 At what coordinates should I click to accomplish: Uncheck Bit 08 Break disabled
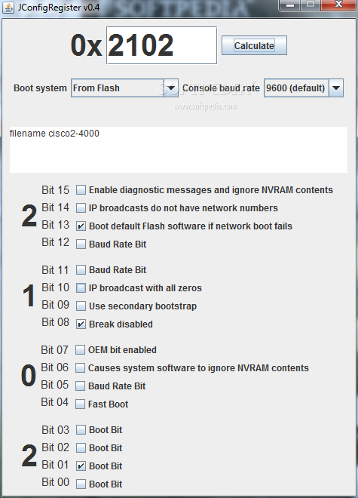tap(81, 324)
